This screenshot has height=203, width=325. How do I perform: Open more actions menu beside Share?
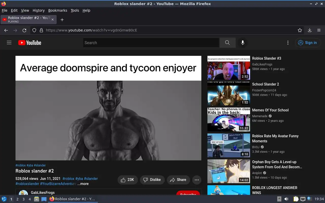(x=197, y=180)
